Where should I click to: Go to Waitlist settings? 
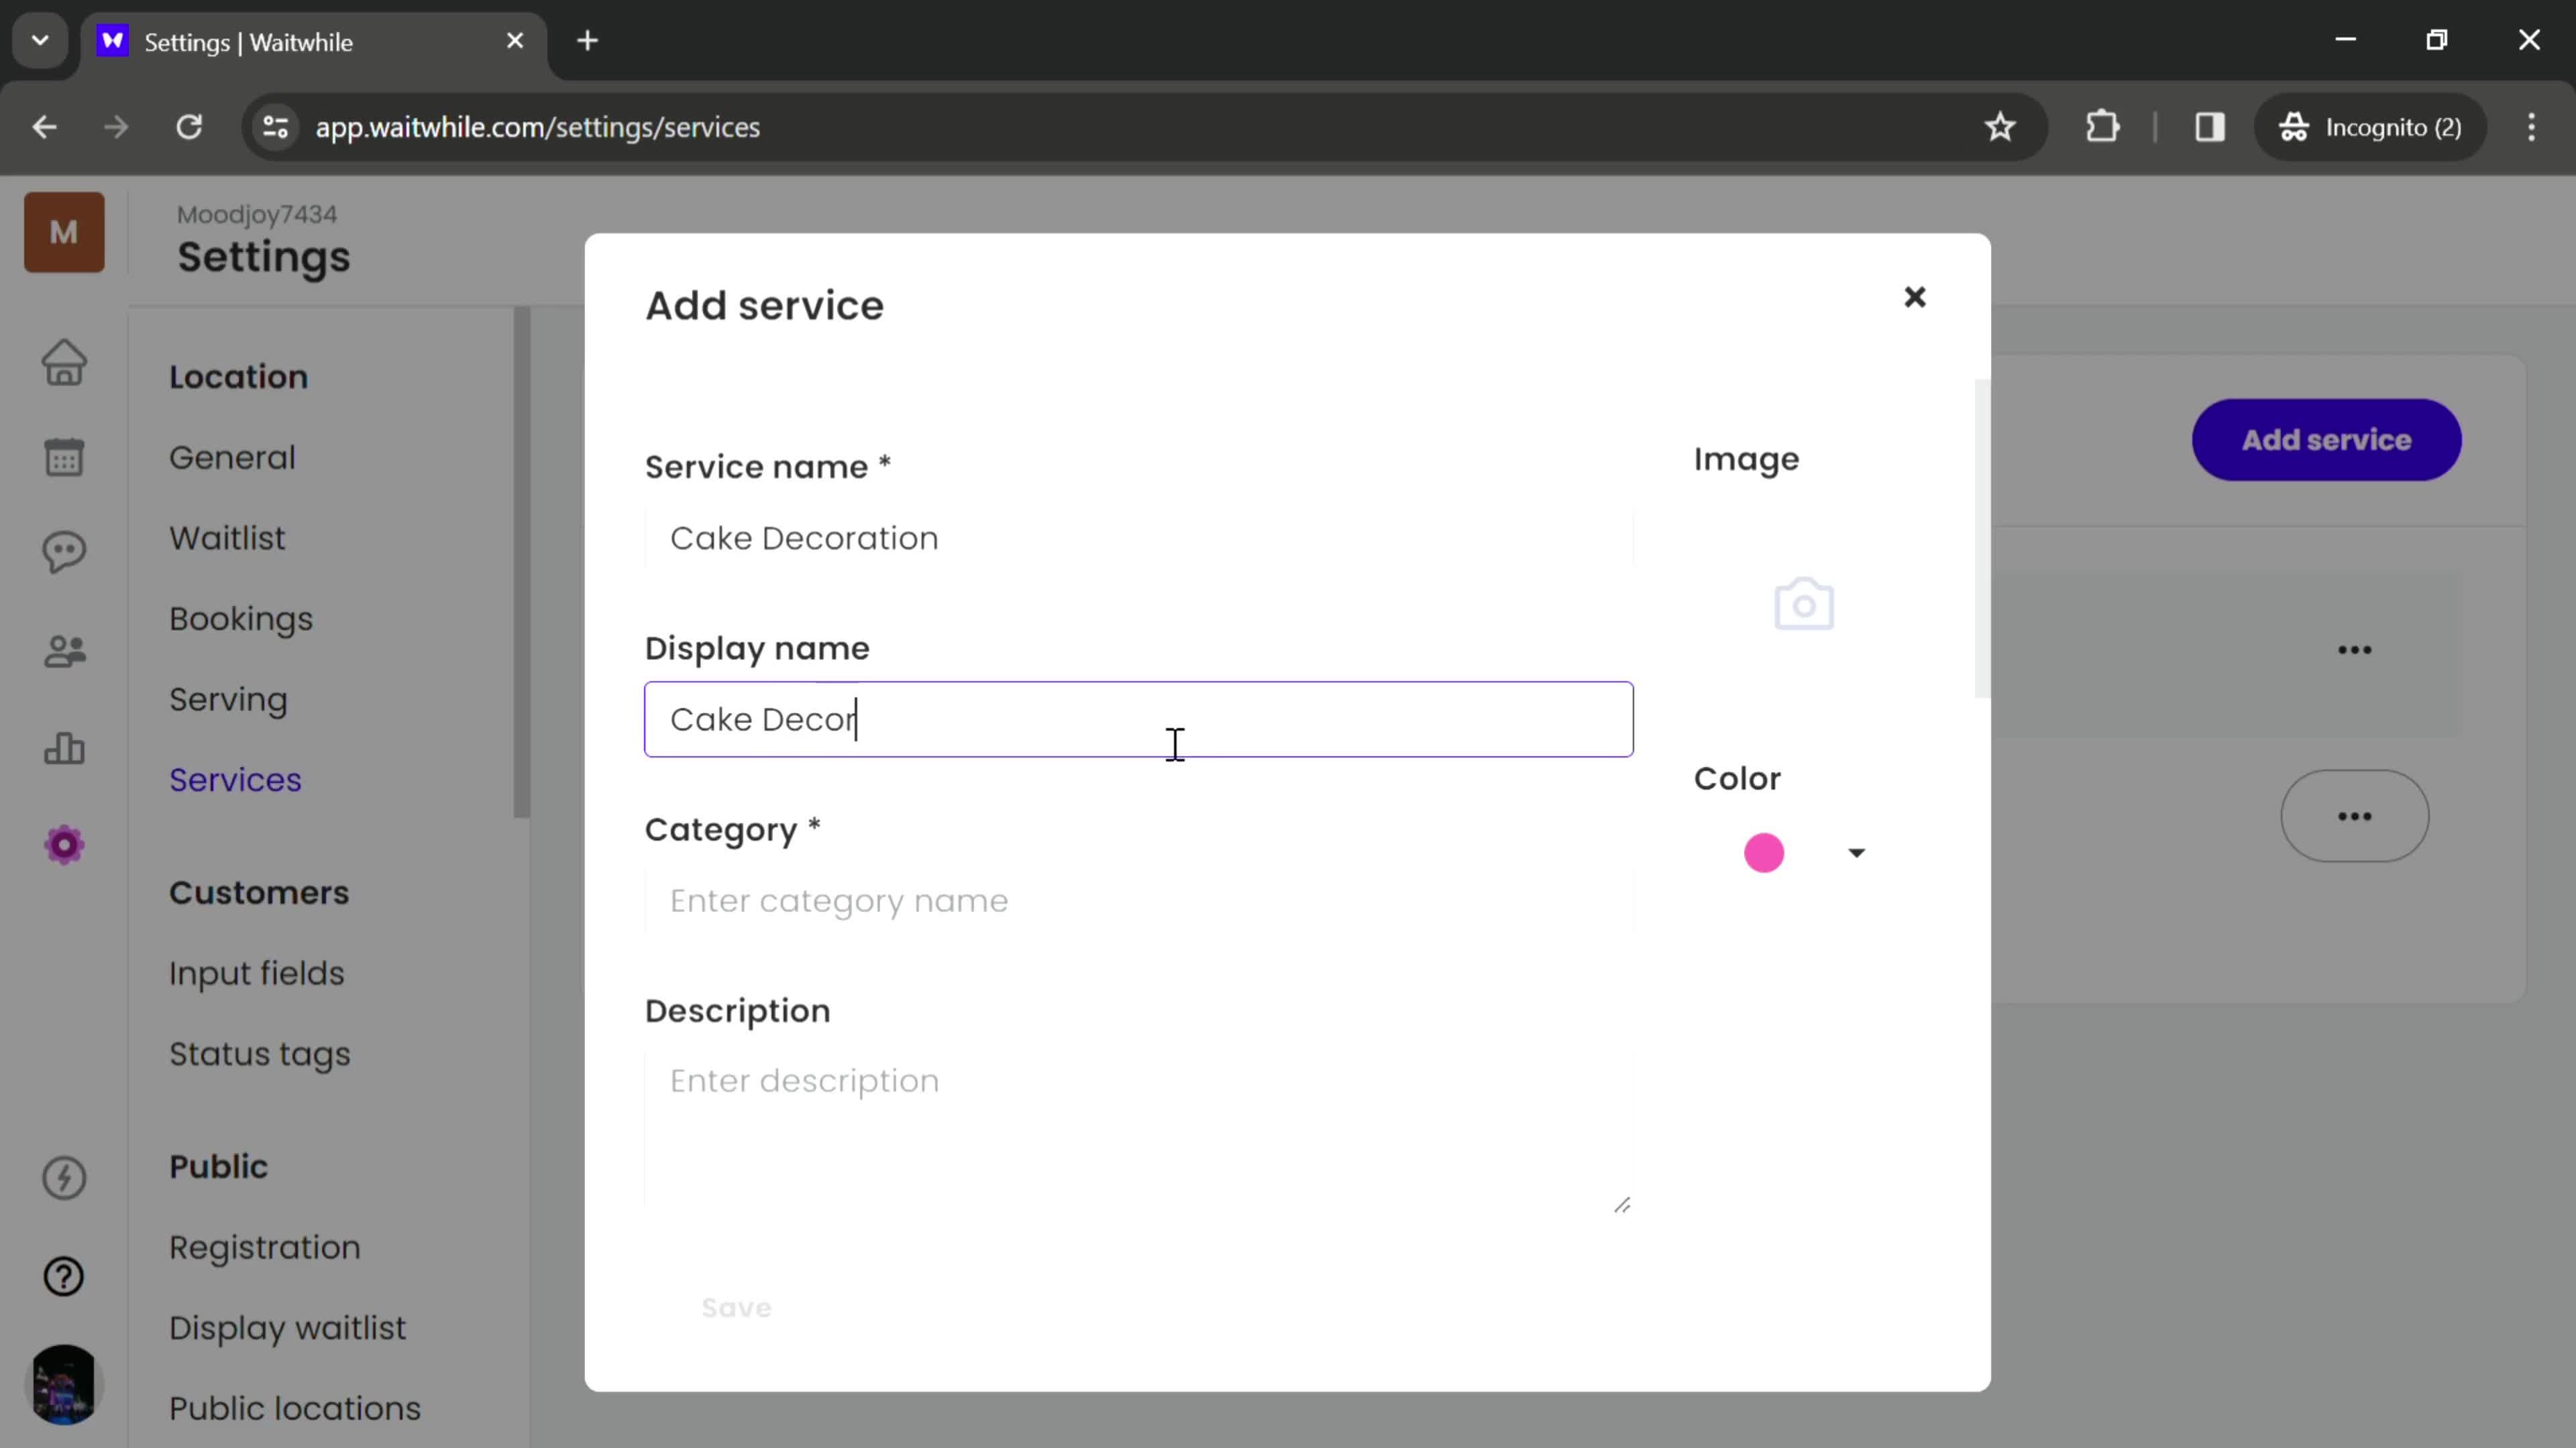pos(227,538)
